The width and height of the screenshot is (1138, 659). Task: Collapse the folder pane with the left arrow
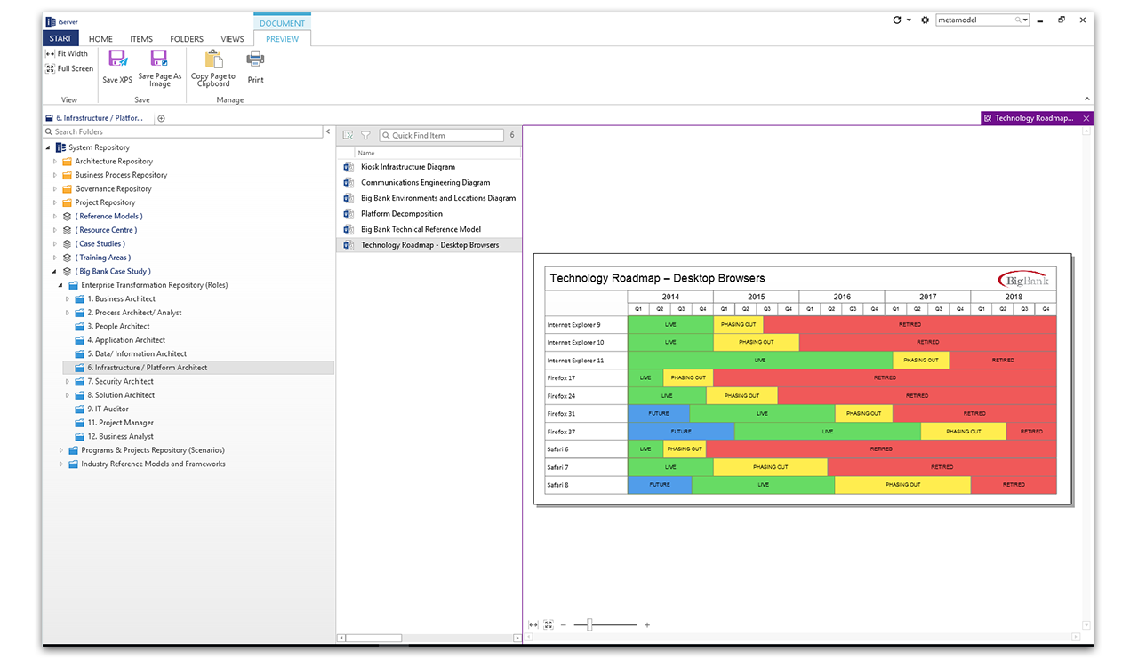[x=329, y=131]
